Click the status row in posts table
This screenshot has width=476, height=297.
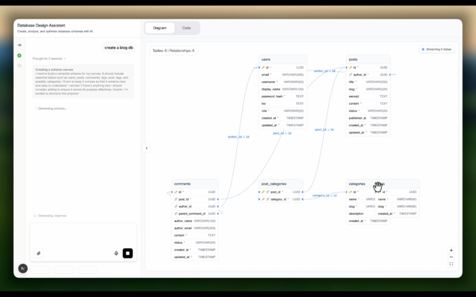(368, 111)
